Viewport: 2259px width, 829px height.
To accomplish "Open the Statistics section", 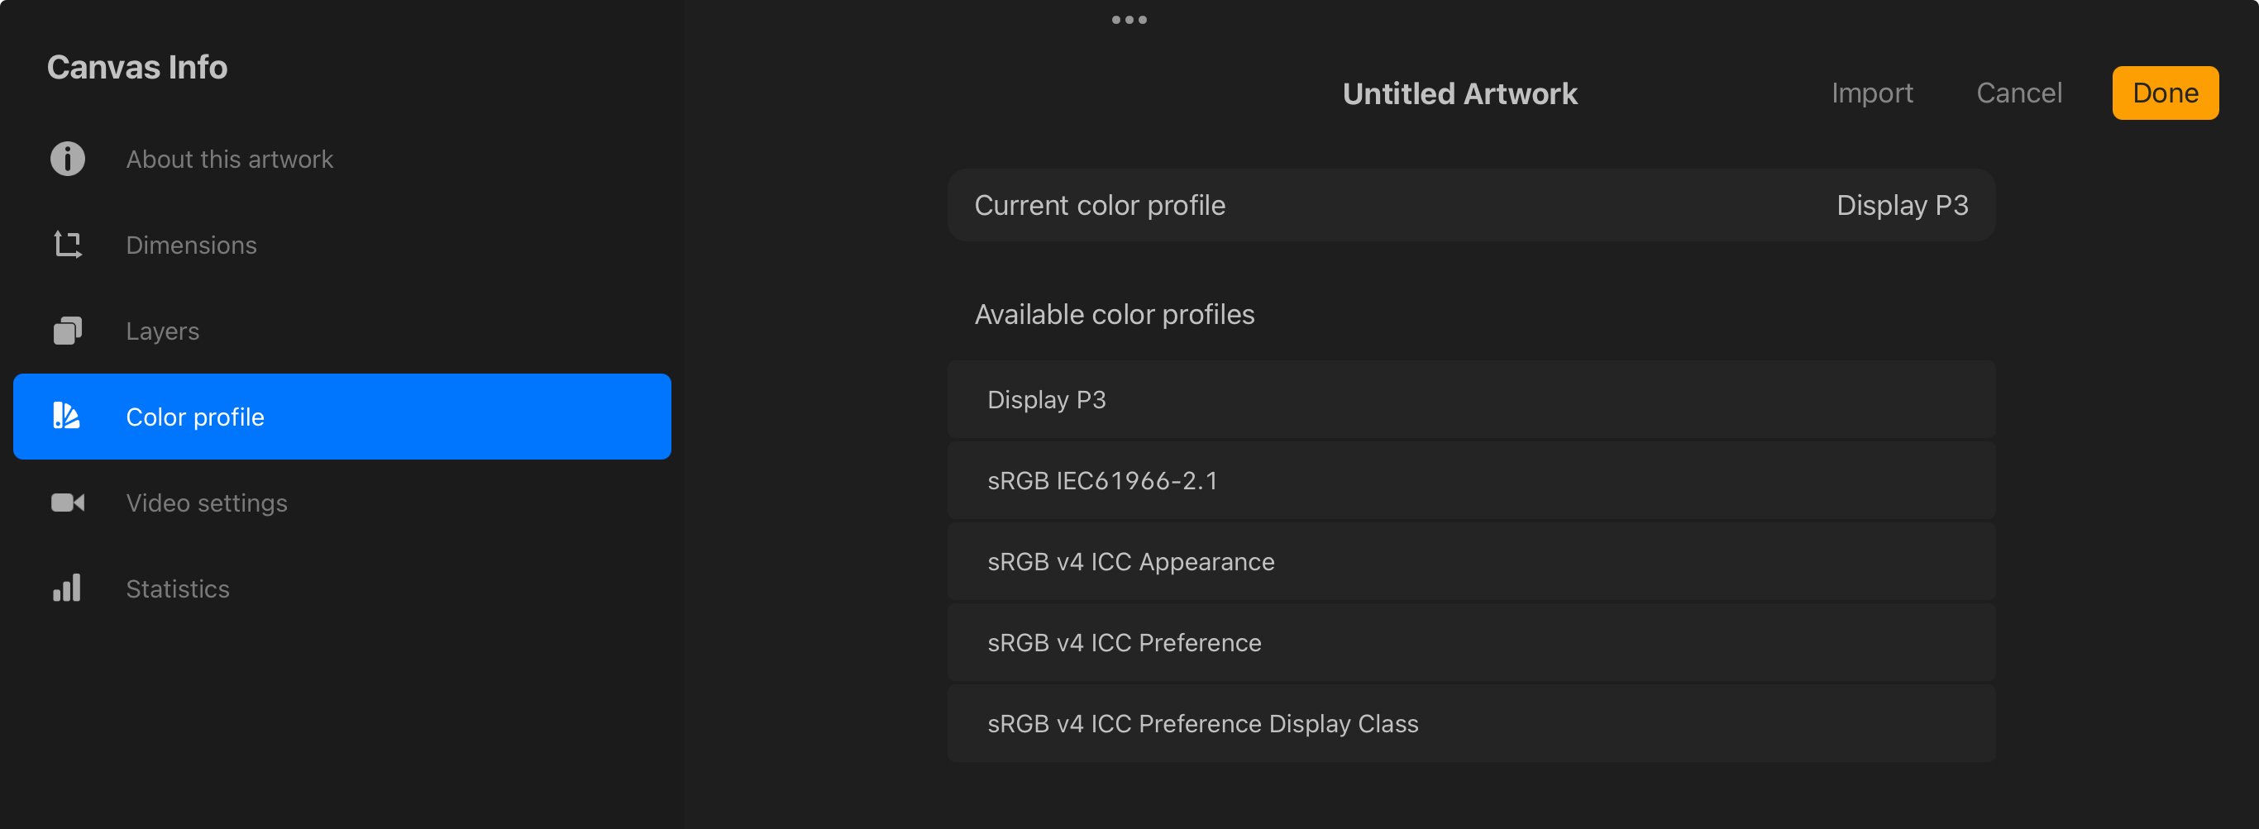I will pyautogui.click(x=342, y=588).
